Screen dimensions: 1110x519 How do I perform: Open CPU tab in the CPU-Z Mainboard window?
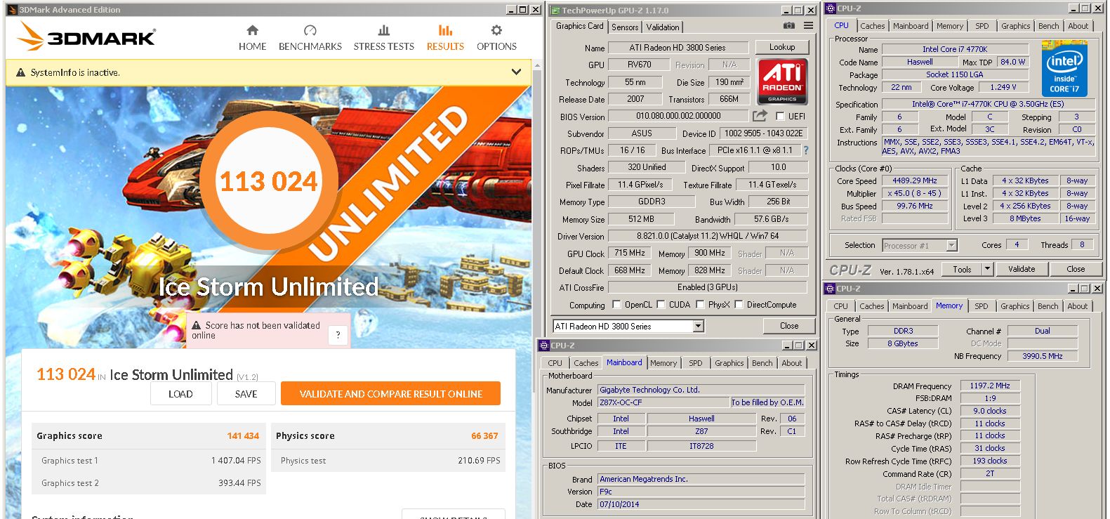555,363
